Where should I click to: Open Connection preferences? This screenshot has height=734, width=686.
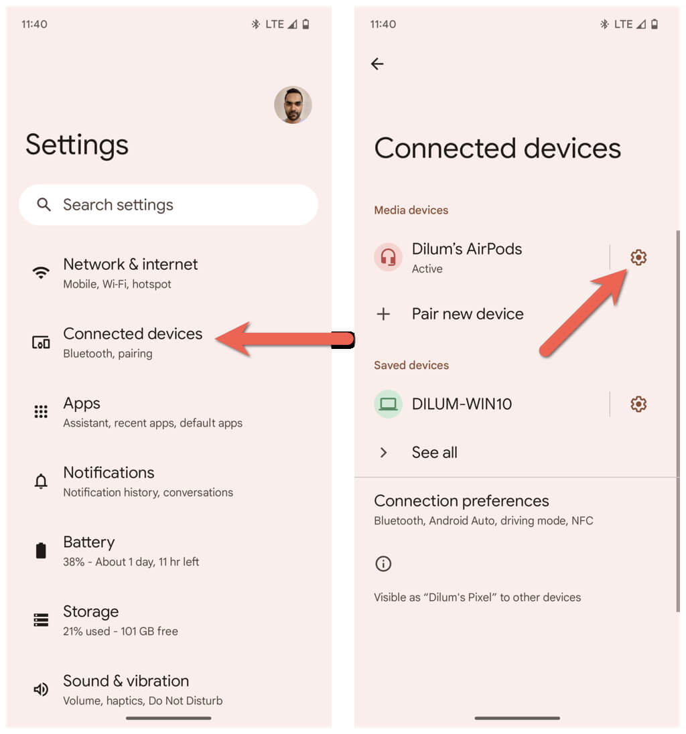point(515,510)
